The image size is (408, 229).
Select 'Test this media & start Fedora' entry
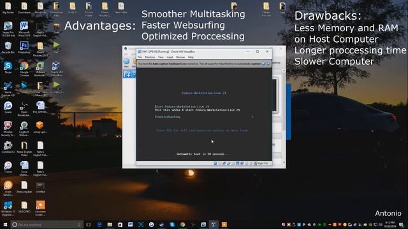click(197, 110)
